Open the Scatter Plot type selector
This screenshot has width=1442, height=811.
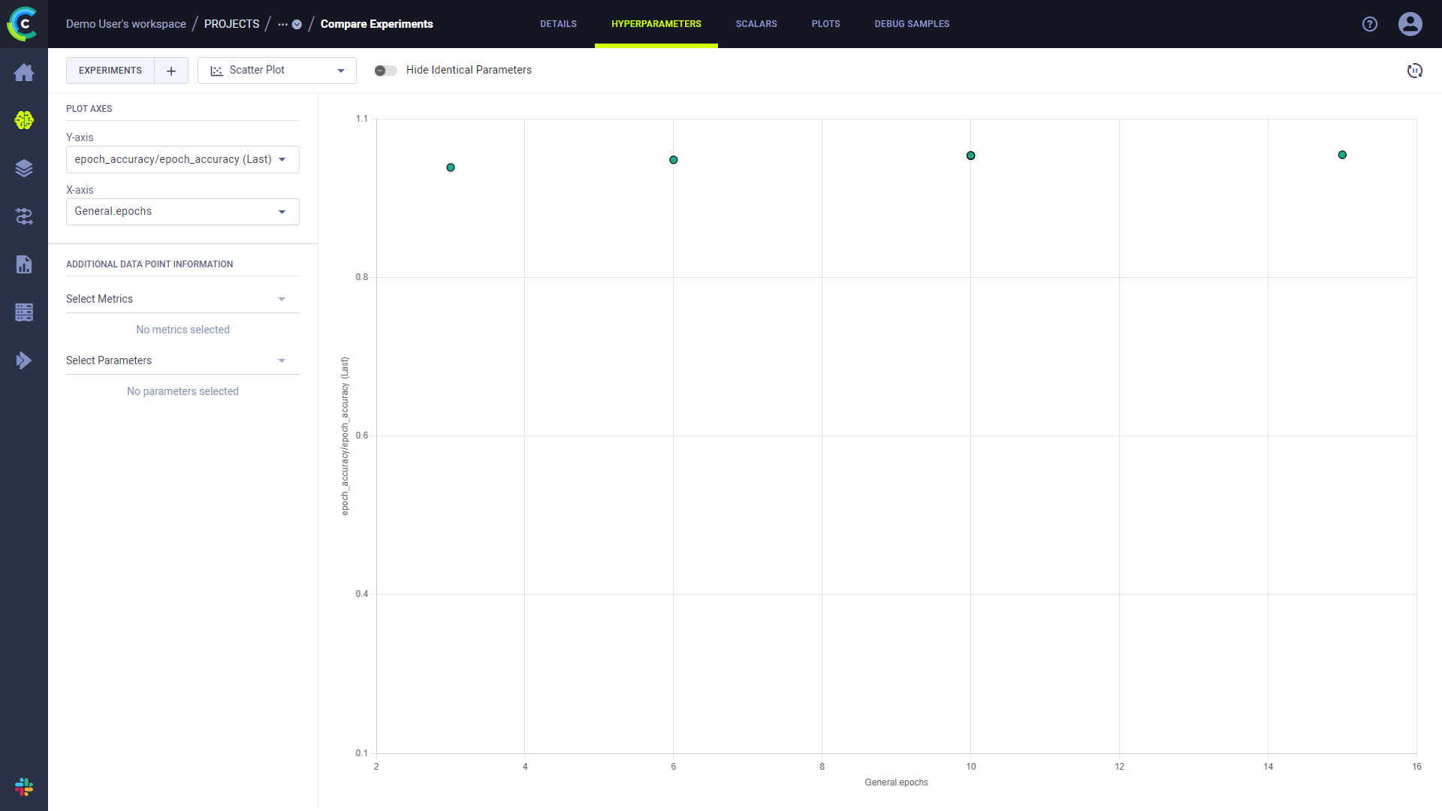276,71
